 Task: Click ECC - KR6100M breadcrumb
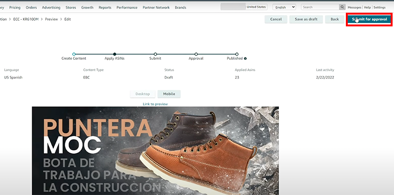tap(26, 19)
